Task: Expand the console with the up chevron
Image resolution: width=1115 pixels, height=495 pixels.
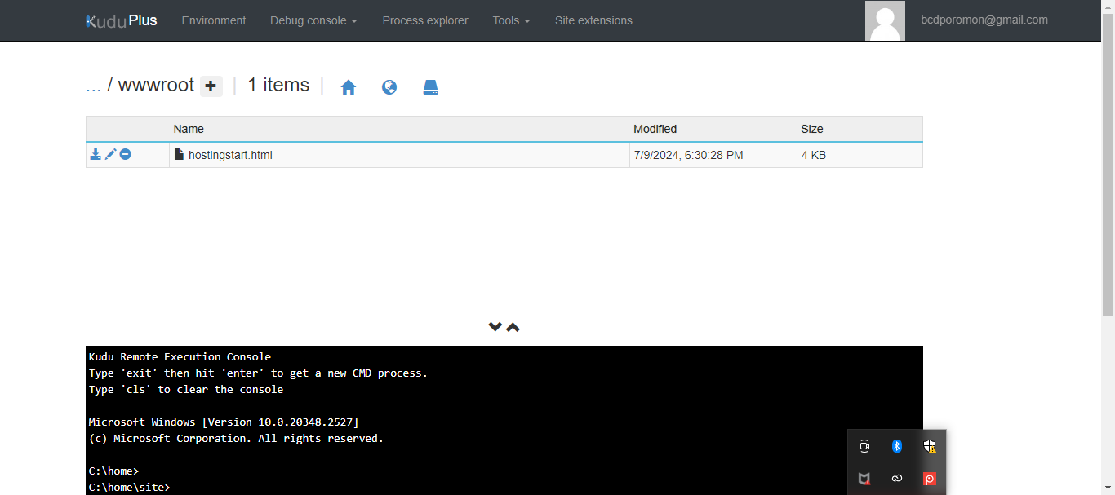Action: coord(513,327)
